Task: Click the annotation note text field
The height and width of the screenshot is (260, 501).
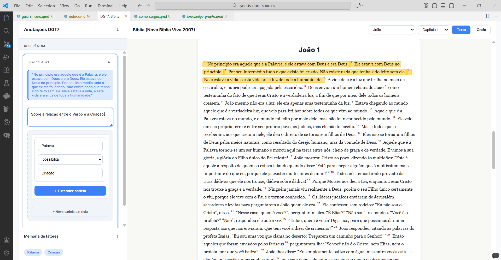Action: click(x=70, y=117)
